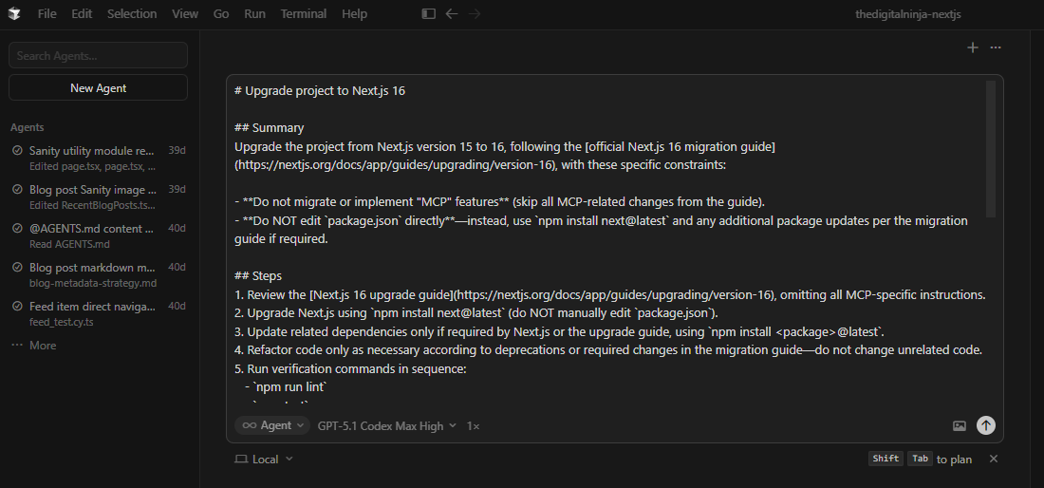1044x488 pixels.
Task: Open @AGENTS.md content agent
Action: pos(98,235)
